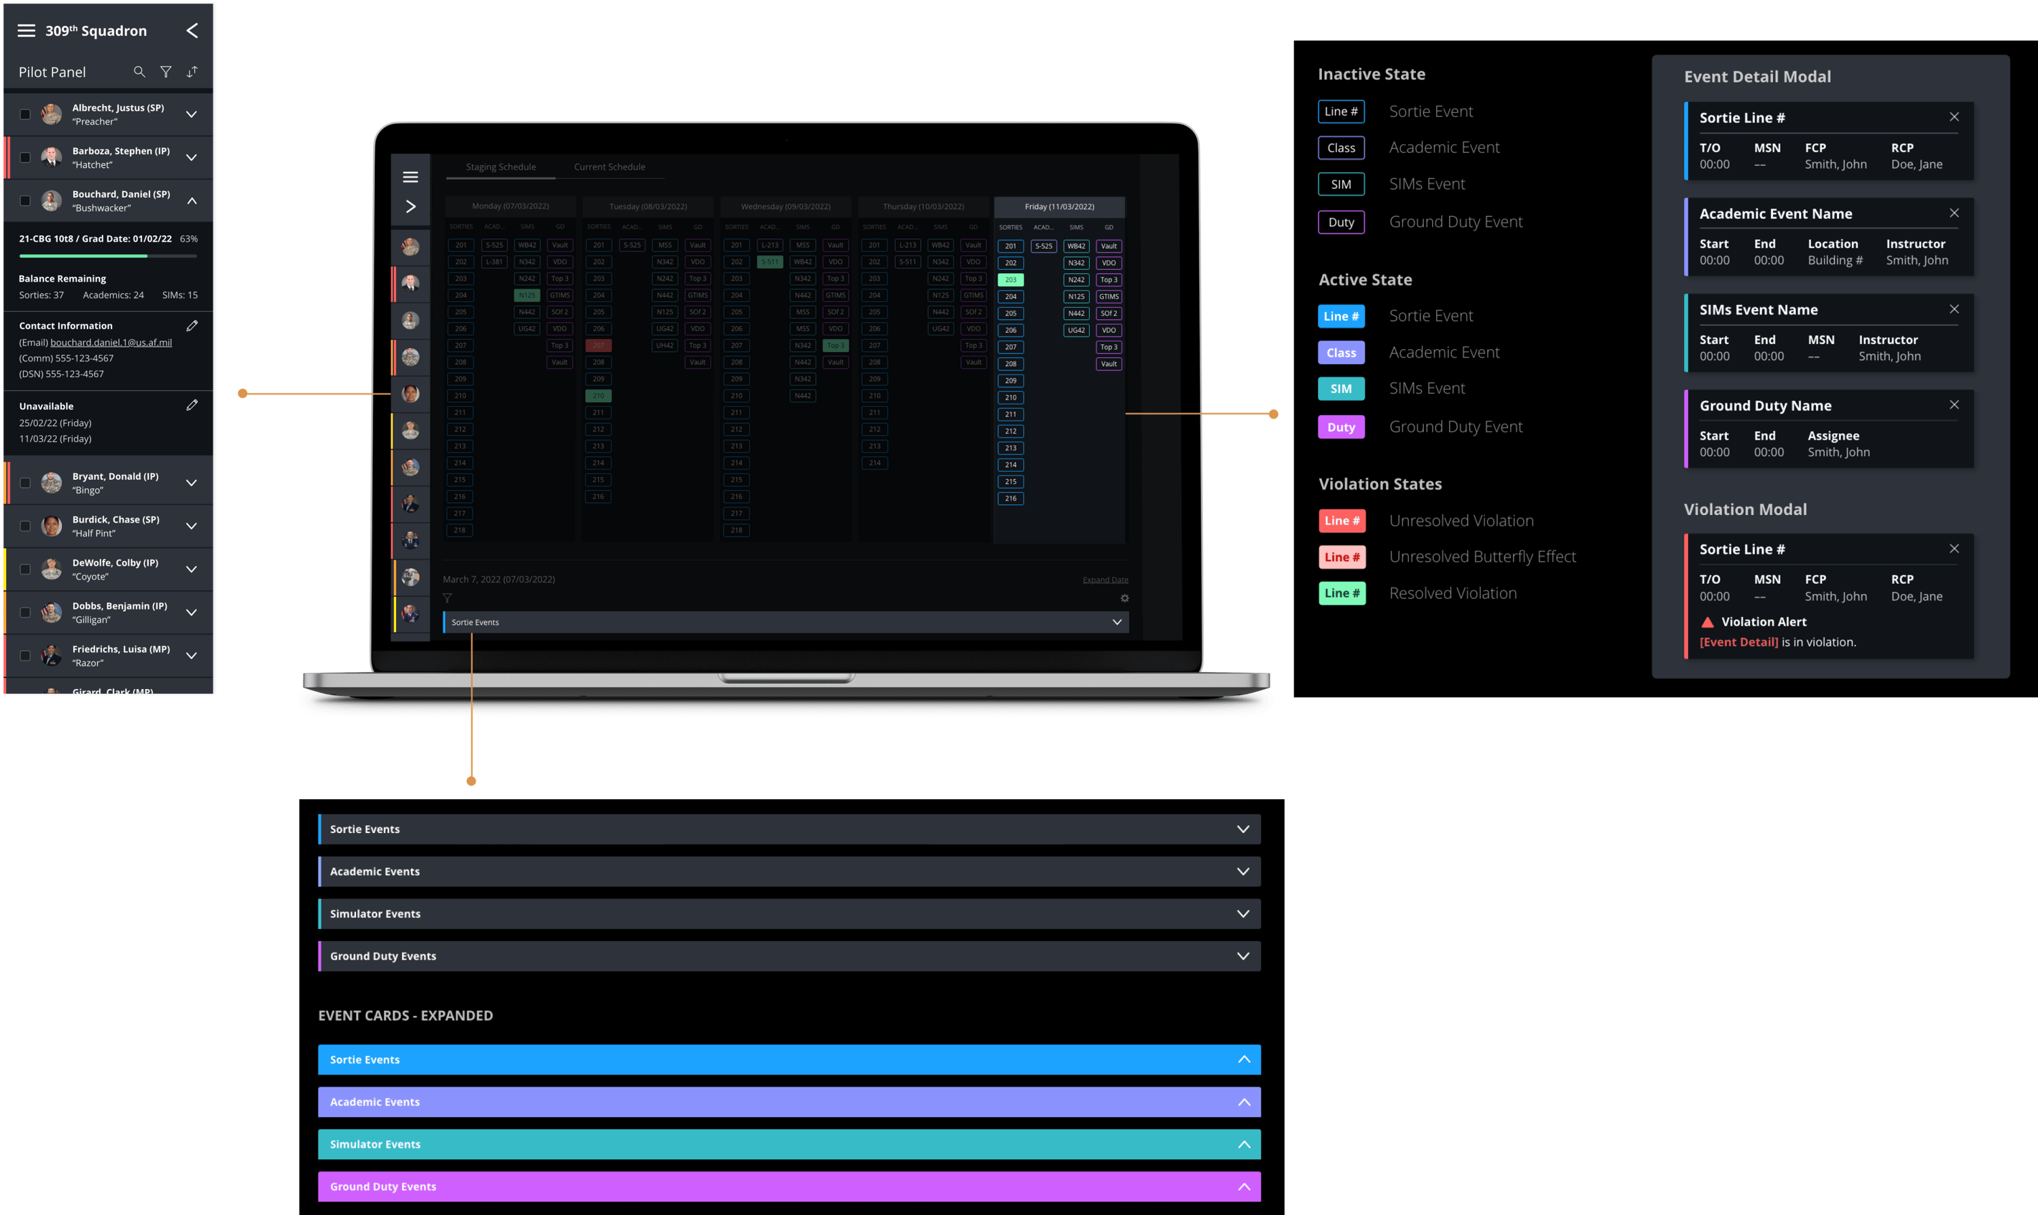Expand the Sortie Events section on the schedule
The width and height of the screenshot is (2038, 1215).
(x=1116, y=622)
